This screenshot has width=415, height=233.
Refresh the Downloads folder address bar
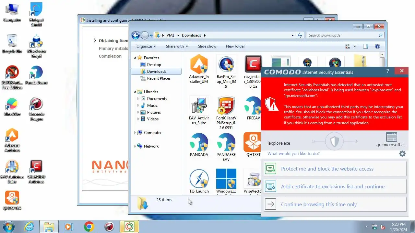(300, 35)
